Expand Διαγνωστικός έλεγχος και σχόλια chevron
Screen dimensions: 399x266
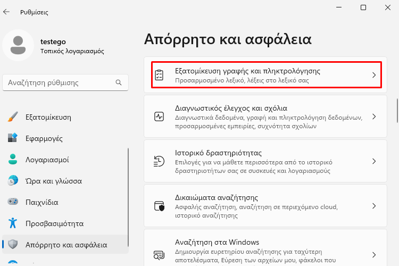374,117
